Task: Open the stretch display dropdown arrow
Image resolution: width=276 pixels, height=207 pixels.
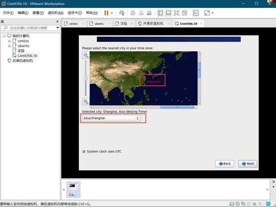Action: coord(213,13)
